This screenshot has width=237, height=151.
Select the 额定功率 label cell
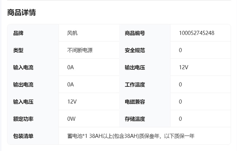[23, 119]
